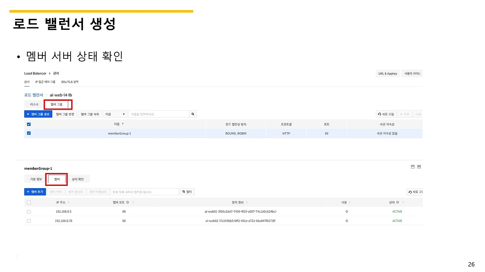This screenshot has height=272, width=485.
Task: Click the 멤버 그룹 변경 button
Action: click(65, 114)
